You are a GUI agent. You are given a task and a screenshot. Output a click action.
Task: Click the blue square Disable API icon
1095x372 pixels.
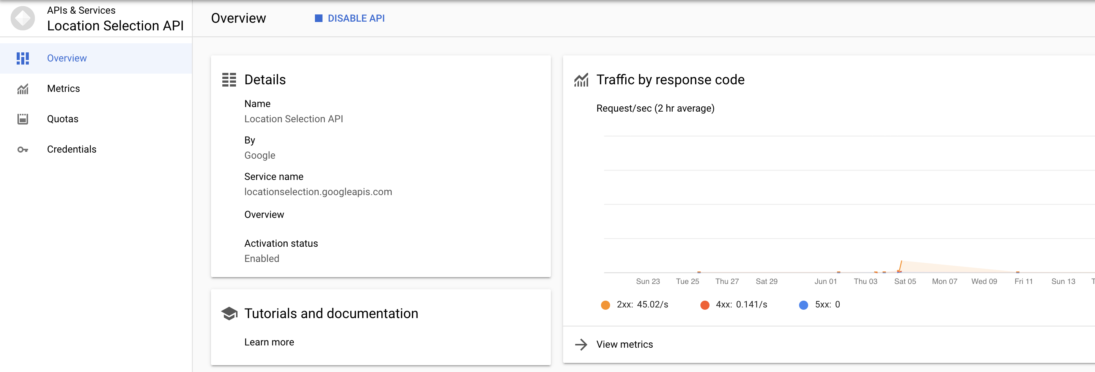tap(318, 18)
